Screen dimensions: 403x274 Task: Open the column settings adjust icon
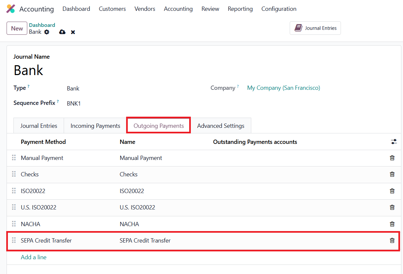click(x=393, y=142)
